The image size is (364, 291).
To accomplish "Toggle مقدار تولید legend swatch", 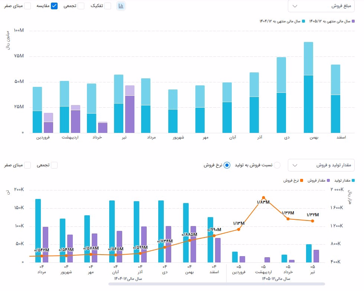I will (x=353, y=180).
